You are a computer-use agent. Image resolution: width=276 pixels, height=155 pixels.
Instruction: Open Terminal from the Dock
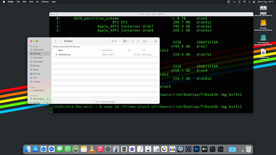[x=213, y=149]
